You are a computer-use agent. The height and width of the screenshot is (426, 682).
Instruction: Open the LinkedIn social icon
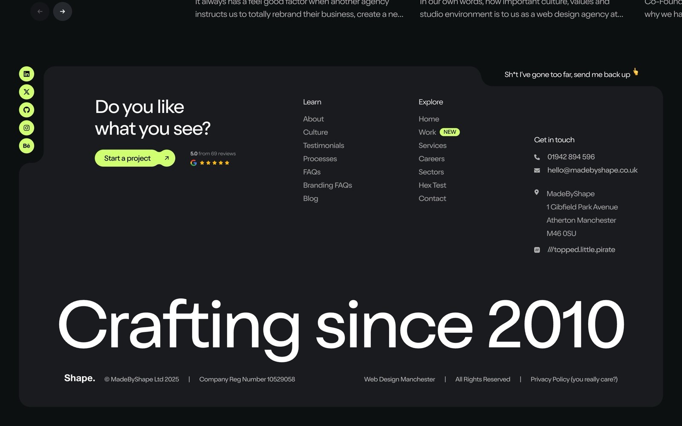(26, 74)
